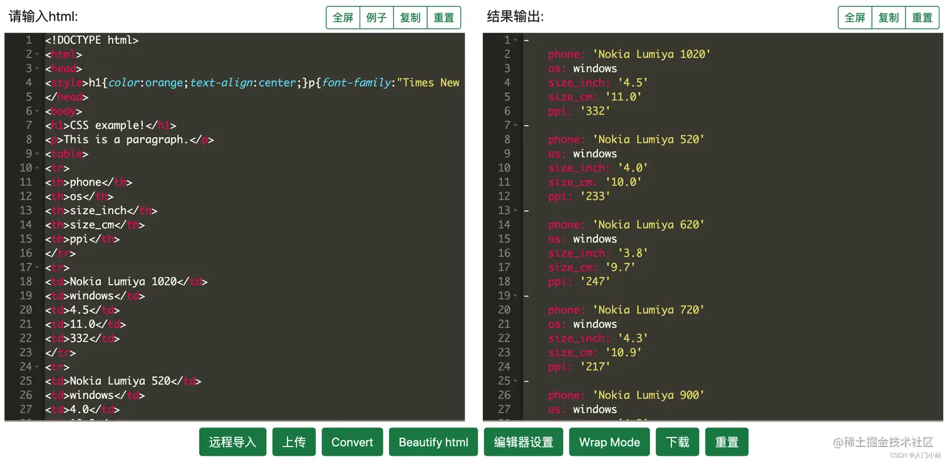Collapse the <tr> fold arrow on line 17
The height and width of the screenshot is (462, 947).
click(38, 268)
